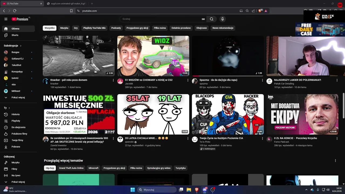The height and width of the screenshot is (194, 345).
Task: Select the Wszystko filter chip
Action: [50, 28]
